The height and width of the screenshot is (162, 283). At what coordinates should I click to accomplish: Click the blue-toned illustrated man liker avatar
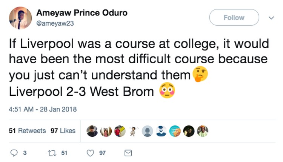pos(161,131)
